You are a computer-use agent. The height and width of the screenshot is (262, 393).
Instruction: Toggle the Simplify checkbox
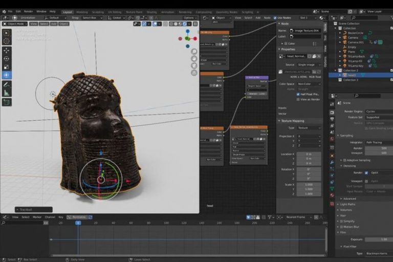341,221
